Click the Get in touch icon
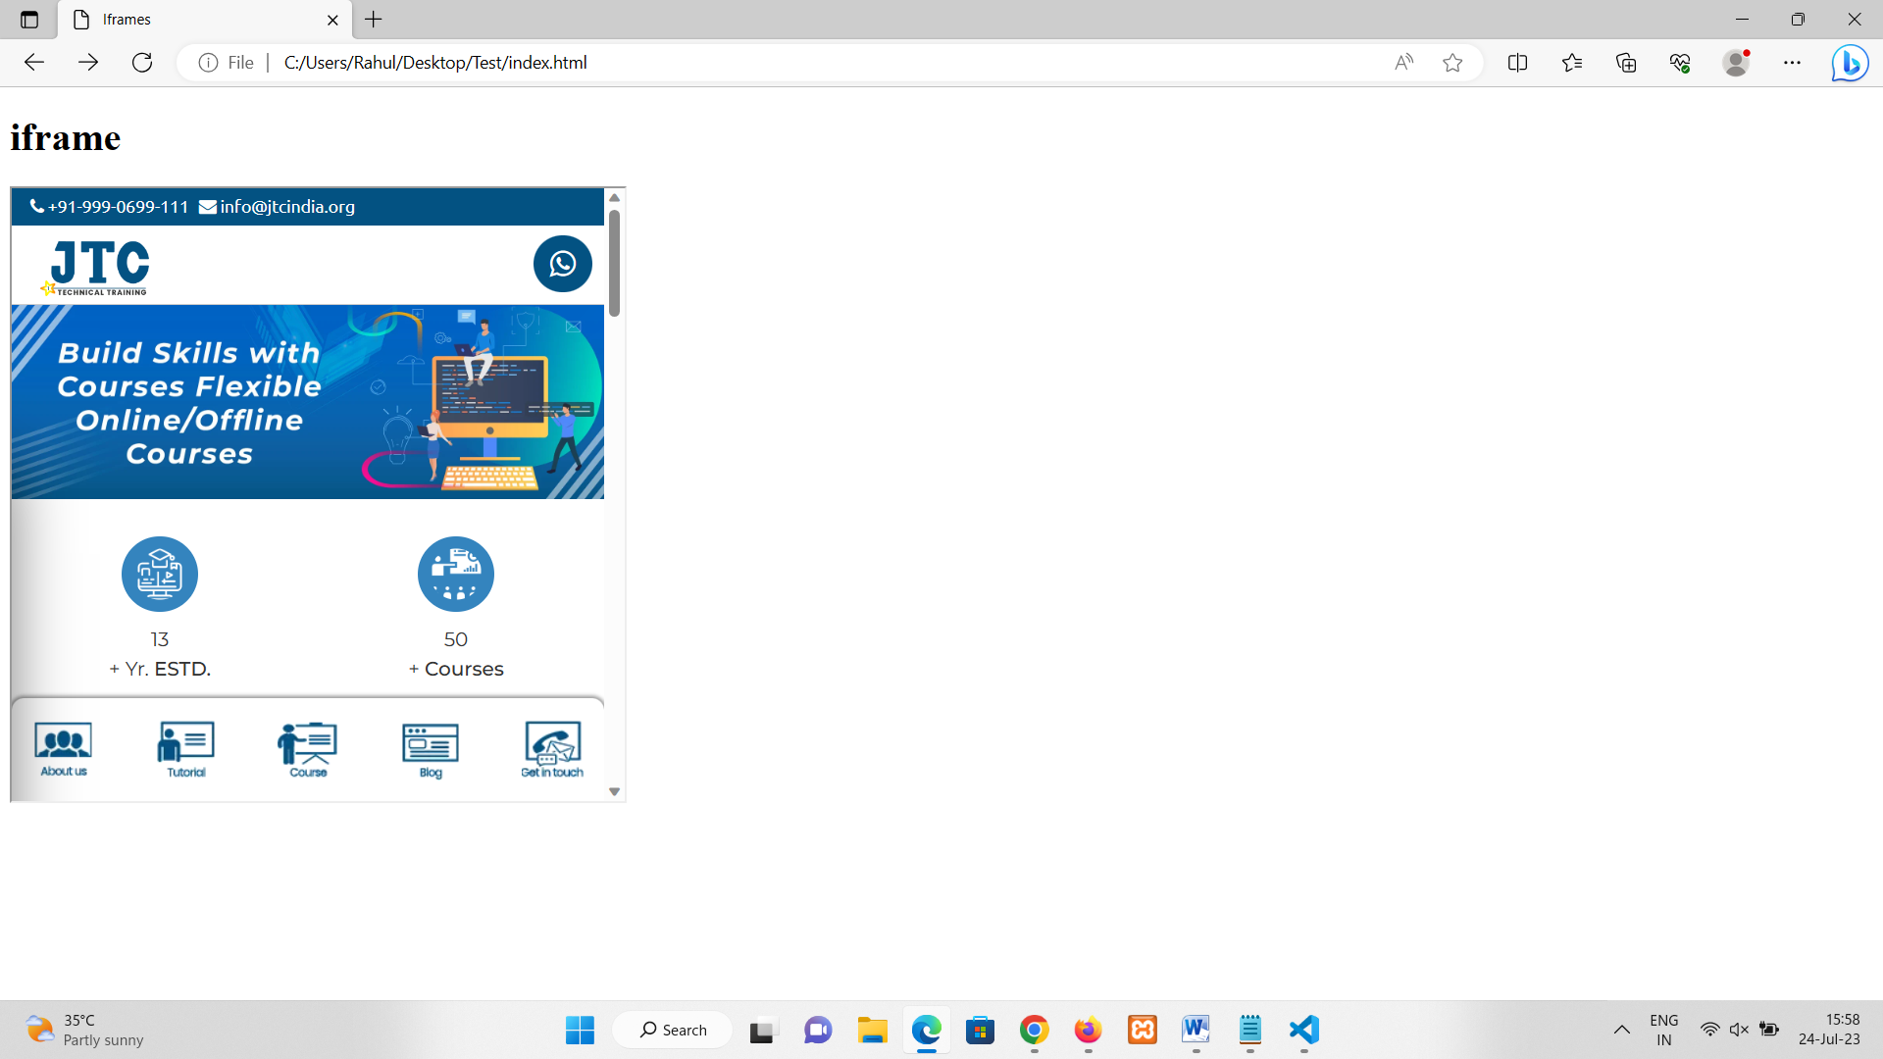 click(552, 749)
